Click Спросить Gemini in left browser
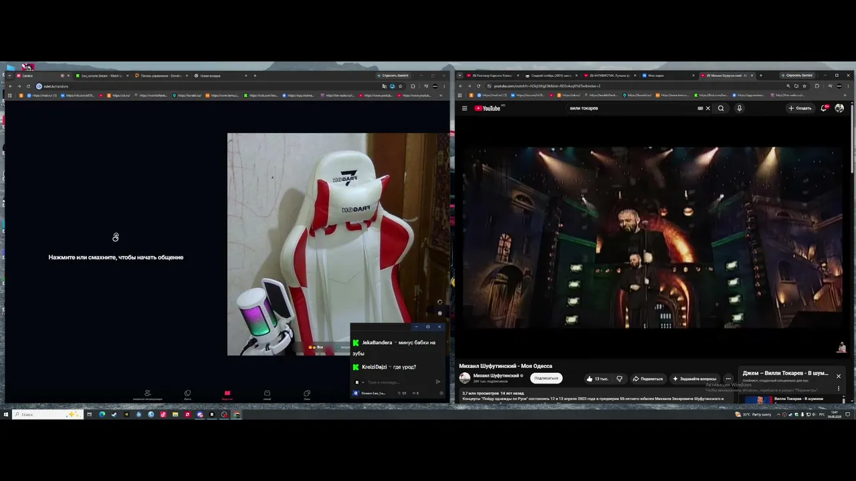Image resolution: width=856 pixels, height=481 pixels. 393,75
